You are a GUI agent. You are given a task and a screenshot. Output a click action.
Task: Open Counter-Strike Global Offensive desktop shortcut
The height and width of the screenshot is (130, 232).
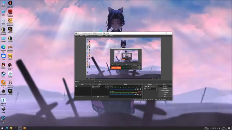coord(10,22)
